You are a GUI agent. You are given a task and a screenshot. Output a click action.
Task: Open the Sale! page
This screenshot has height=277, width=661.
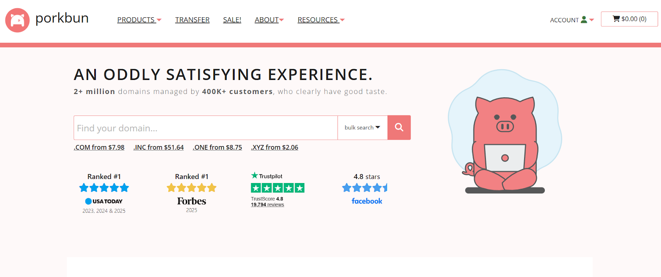tap(232, 20)
